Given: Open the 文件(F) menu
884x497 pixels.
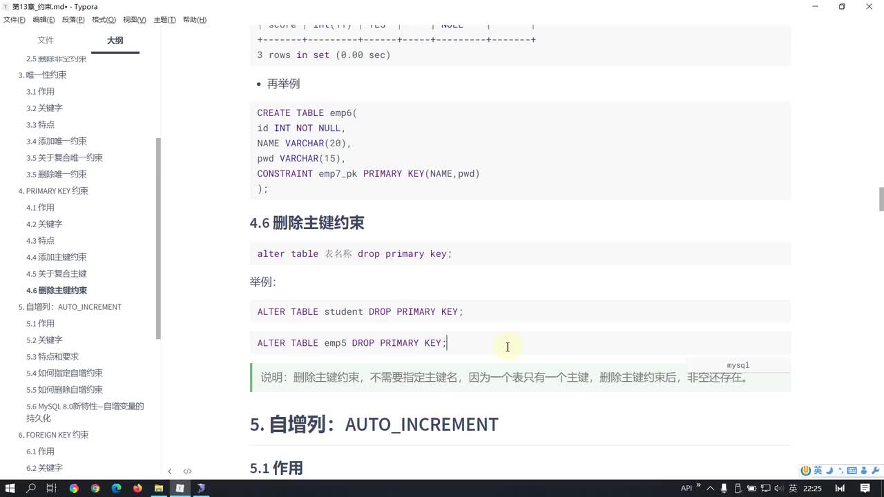Looking at the screenshot, I should click(x=15, y=19).
